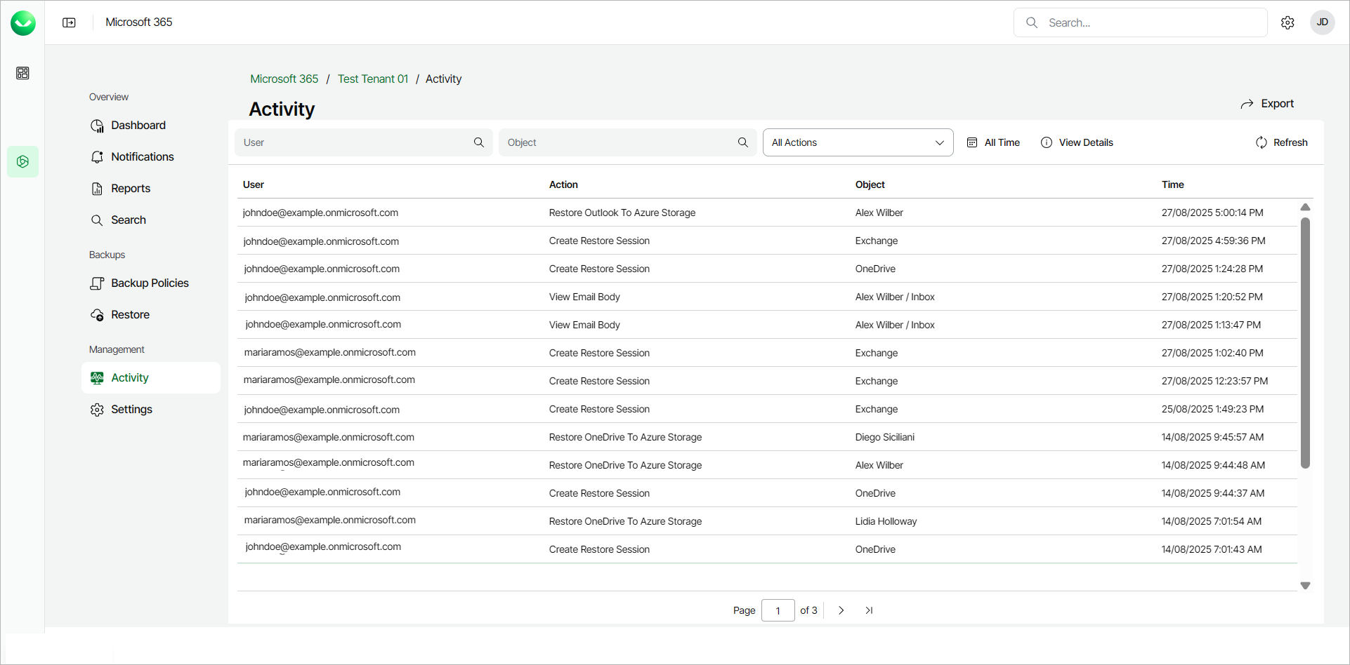This screenshot has height=665, width=1350.
Task: Jump to the last page arrow
Action: pyautogui.click(x=869, y=610)
